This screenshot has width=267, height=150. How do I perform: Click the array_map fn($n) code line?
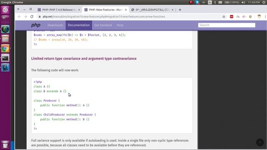[x=80, y=35]
